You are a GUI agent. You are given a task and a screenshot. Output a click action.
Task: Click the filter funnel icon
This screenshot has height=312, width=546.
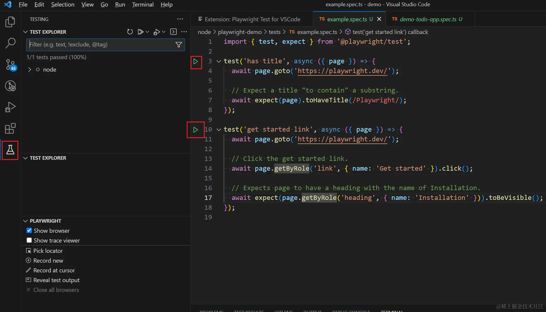[178, 45]
